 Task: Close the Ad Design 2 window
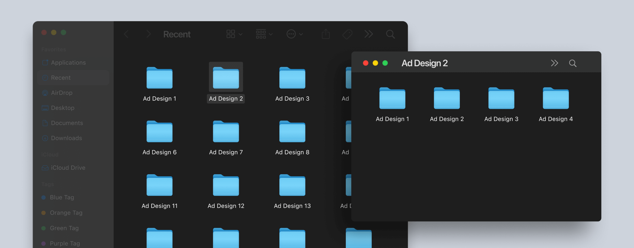pyautogui.click(x=366, y=63)
